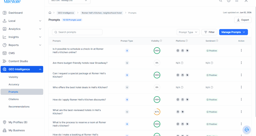Click the Content Studio sparkle icon

4,61
